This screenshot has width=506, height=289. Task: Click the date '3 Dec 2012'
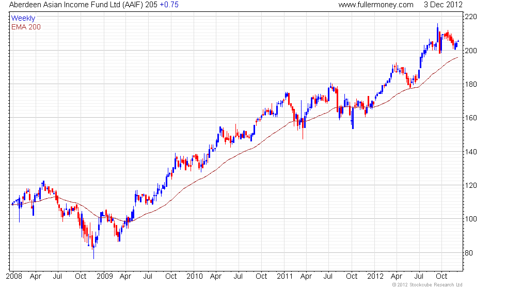tap(443, 5)
